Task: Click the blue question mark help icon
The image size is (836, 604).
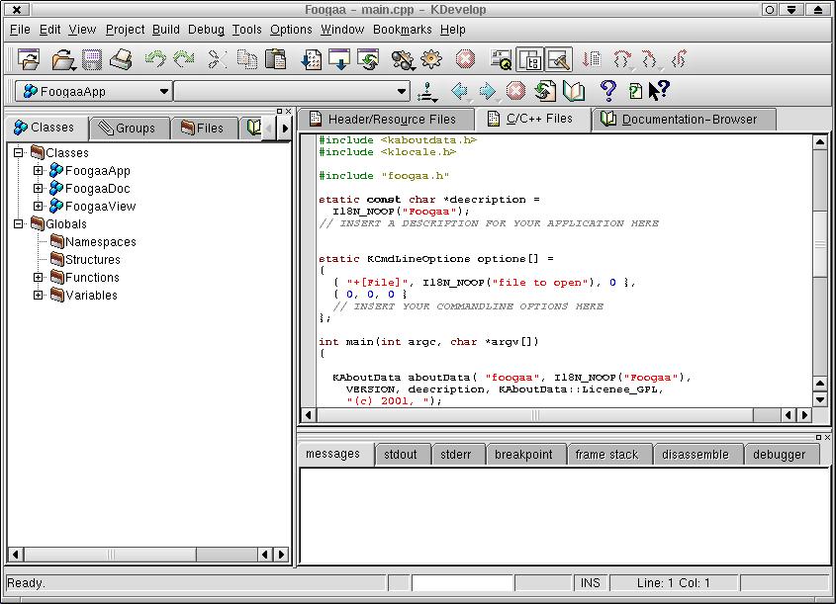Action: pyautogui.click(x=608, y=92)
